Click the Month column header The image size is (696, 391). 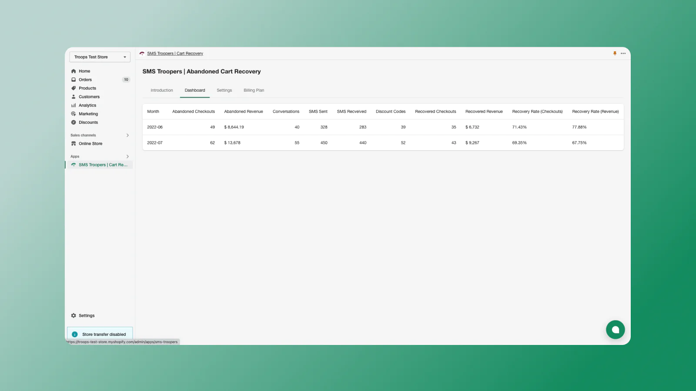(x=153, y=112)
